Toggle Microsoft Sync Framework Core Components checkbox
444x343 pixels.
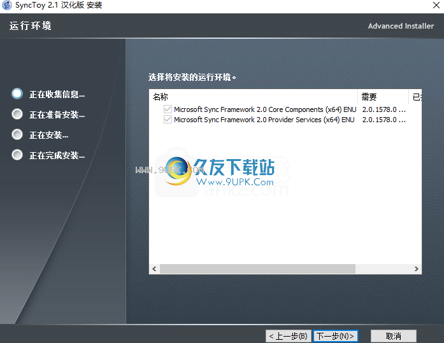pyautogui.click(x=168, y=109)
